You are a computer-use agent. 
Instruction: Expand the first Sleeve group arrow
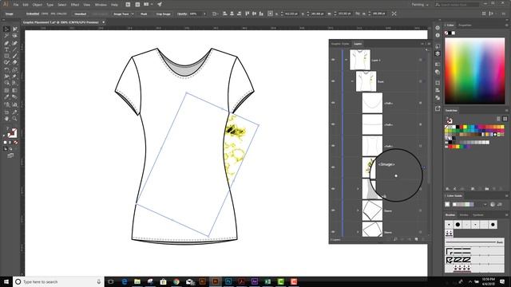click(358, 210)
